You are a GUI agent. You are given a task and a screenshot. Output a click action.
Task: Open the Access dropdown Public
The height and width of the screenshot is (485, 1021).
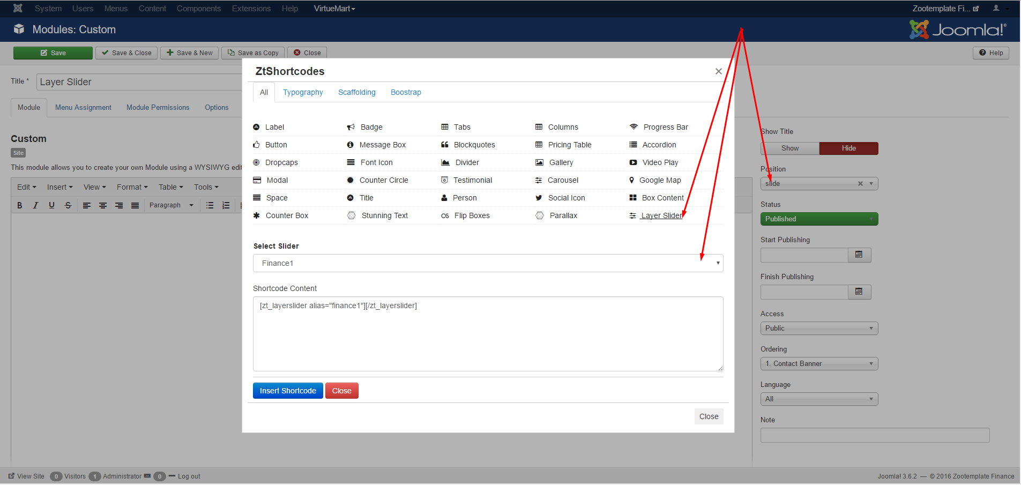pos(819,328)
